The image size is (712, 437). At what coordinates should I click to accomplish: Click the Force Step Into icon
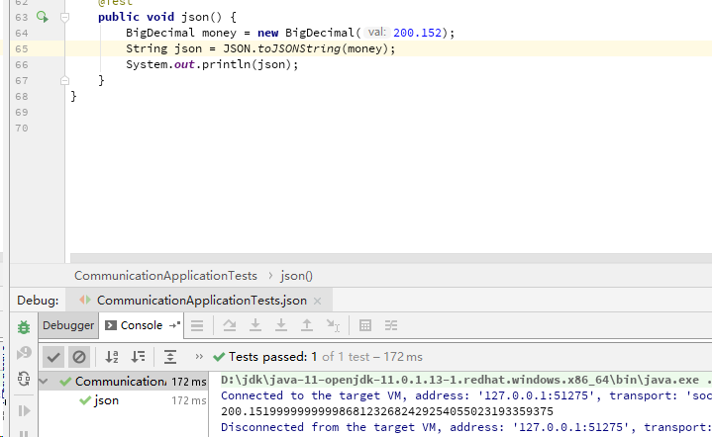pyautogui.click(x=281, y=325)
